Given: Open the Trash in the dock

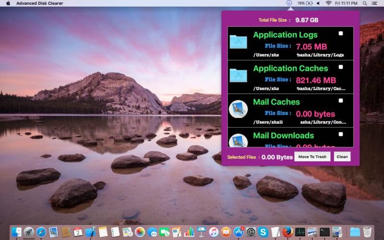Looking at the screenshot, I should click(367, 232).
